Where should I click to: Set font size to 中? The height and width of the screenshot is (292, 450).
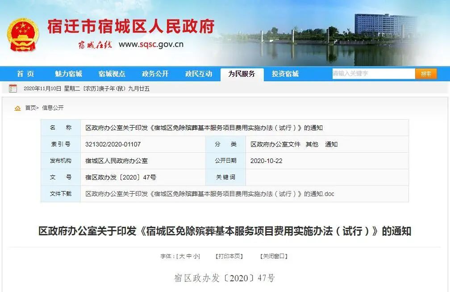189,256
